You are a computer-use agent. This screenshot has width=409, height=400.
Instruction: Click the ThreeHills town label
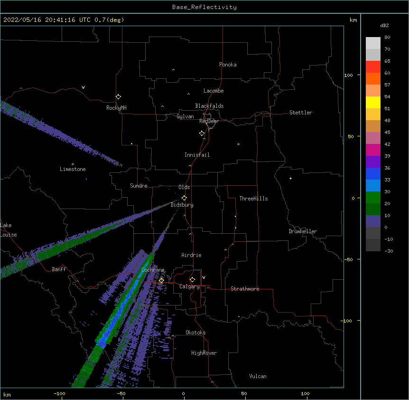click(253, 199)
